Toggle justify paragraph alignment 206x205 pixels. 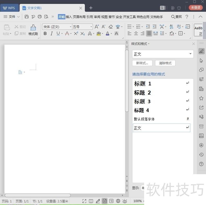click(x=149, y=33)
